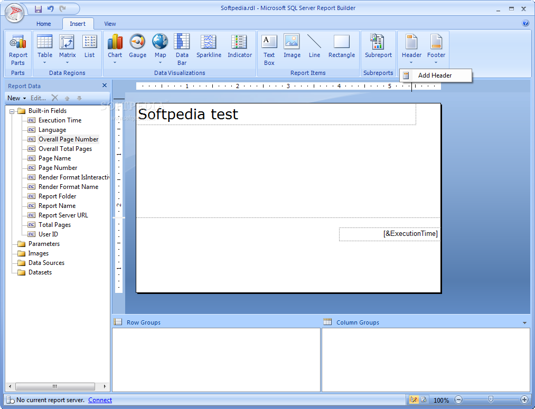Select the Overall Page Number field
Viewport: 535px width, 409px height.
pos(68,139)
